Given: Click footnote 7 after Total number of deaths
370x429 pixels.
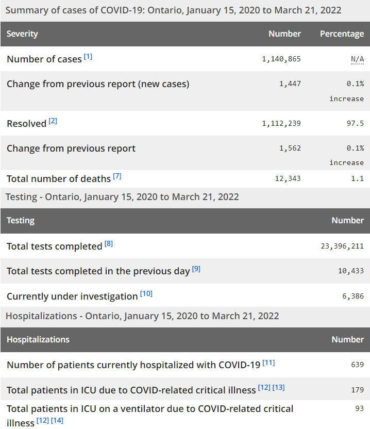Looking at the screenshot, I should pyautogui.click(x=117, y=176).
